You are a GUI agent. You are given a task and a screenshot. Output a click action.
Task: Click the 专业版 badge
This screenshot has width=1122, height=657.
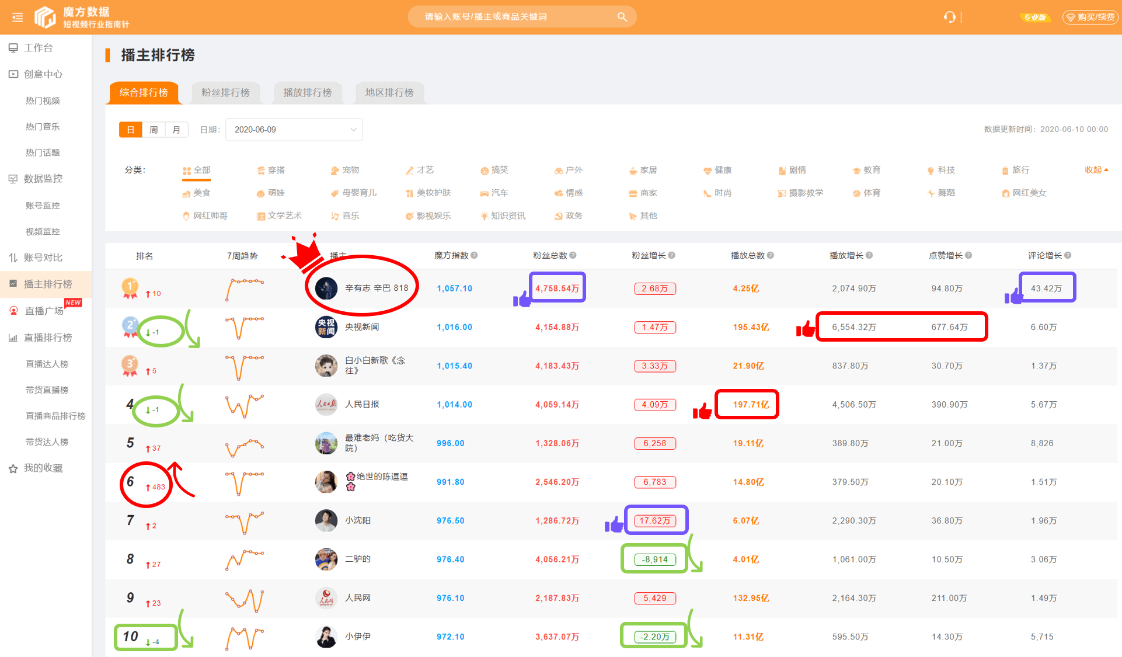tap(1034, 17)
